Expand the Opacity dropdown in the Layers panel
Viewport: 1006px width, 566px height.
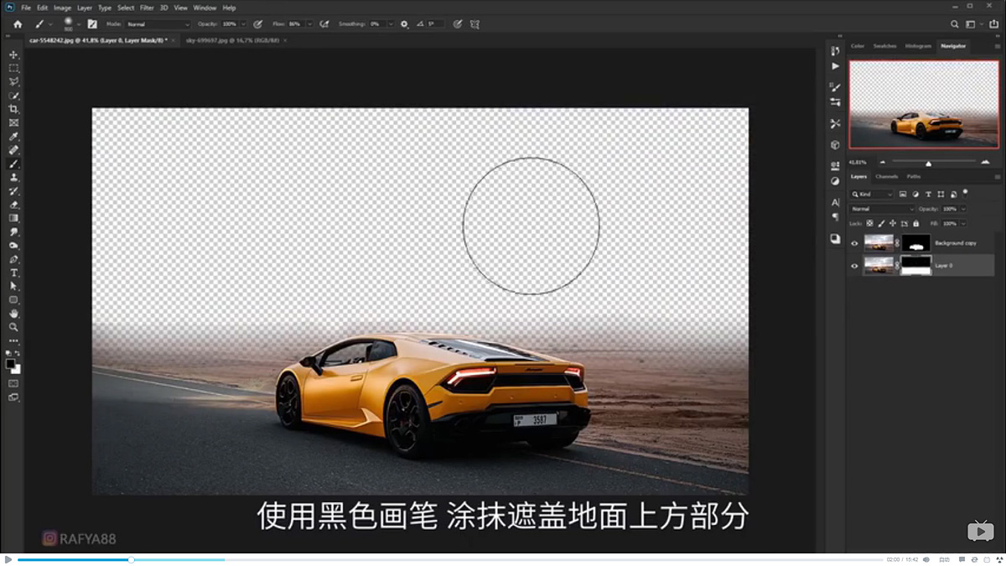[x=962, y=208]
